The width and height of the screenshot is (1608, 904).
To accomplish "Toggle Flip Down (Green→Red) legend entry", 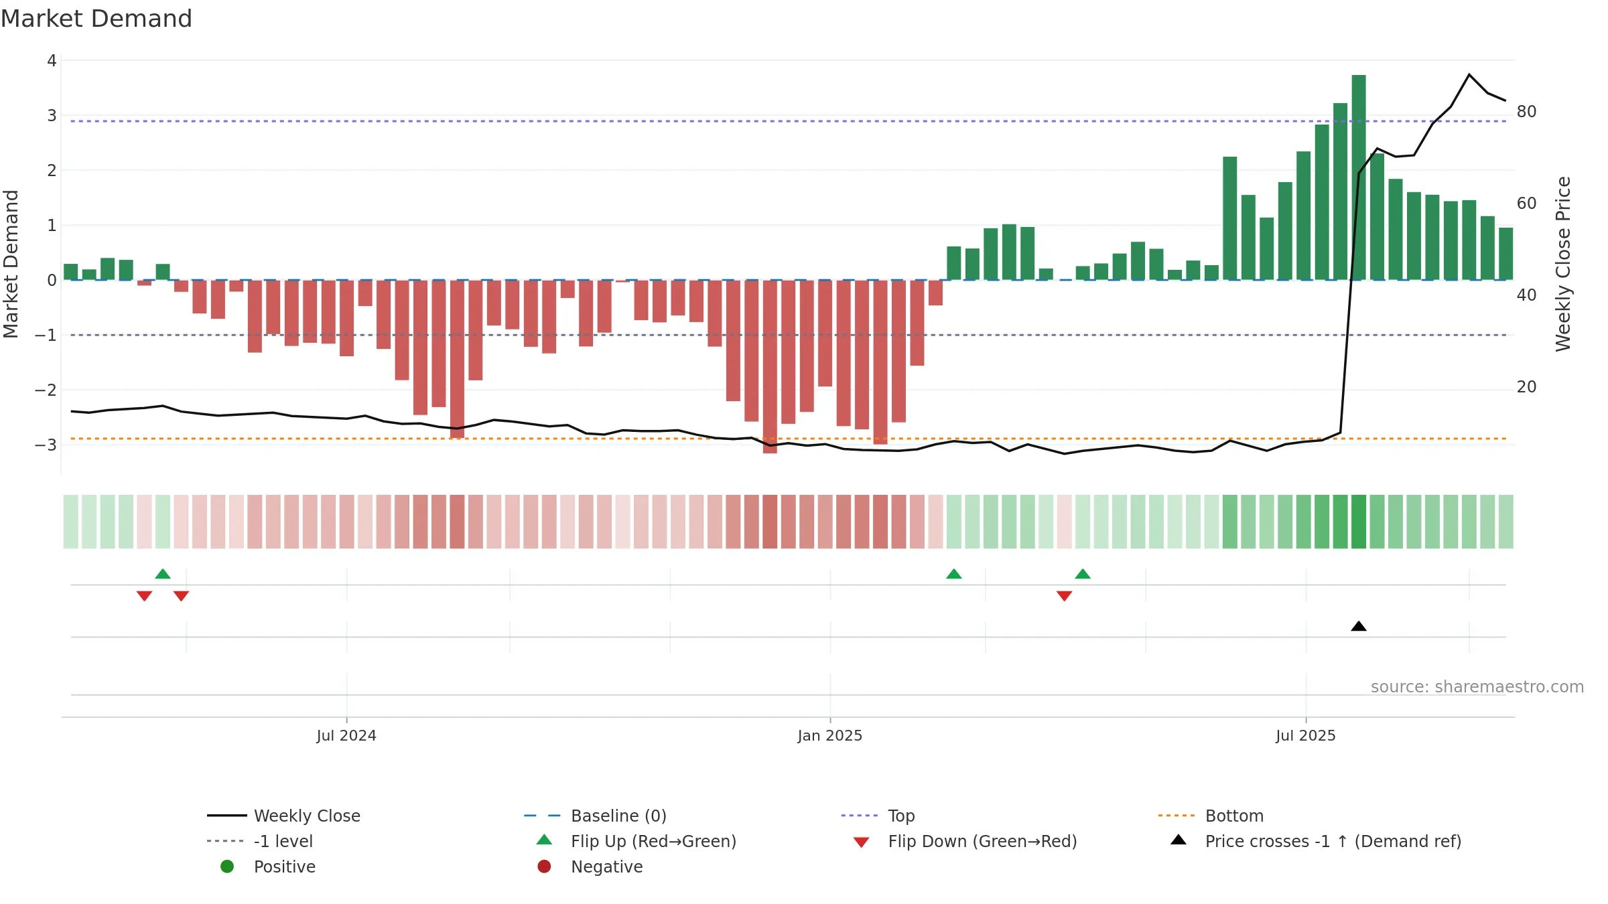I will pyautogui.click(x=965, y=841).
